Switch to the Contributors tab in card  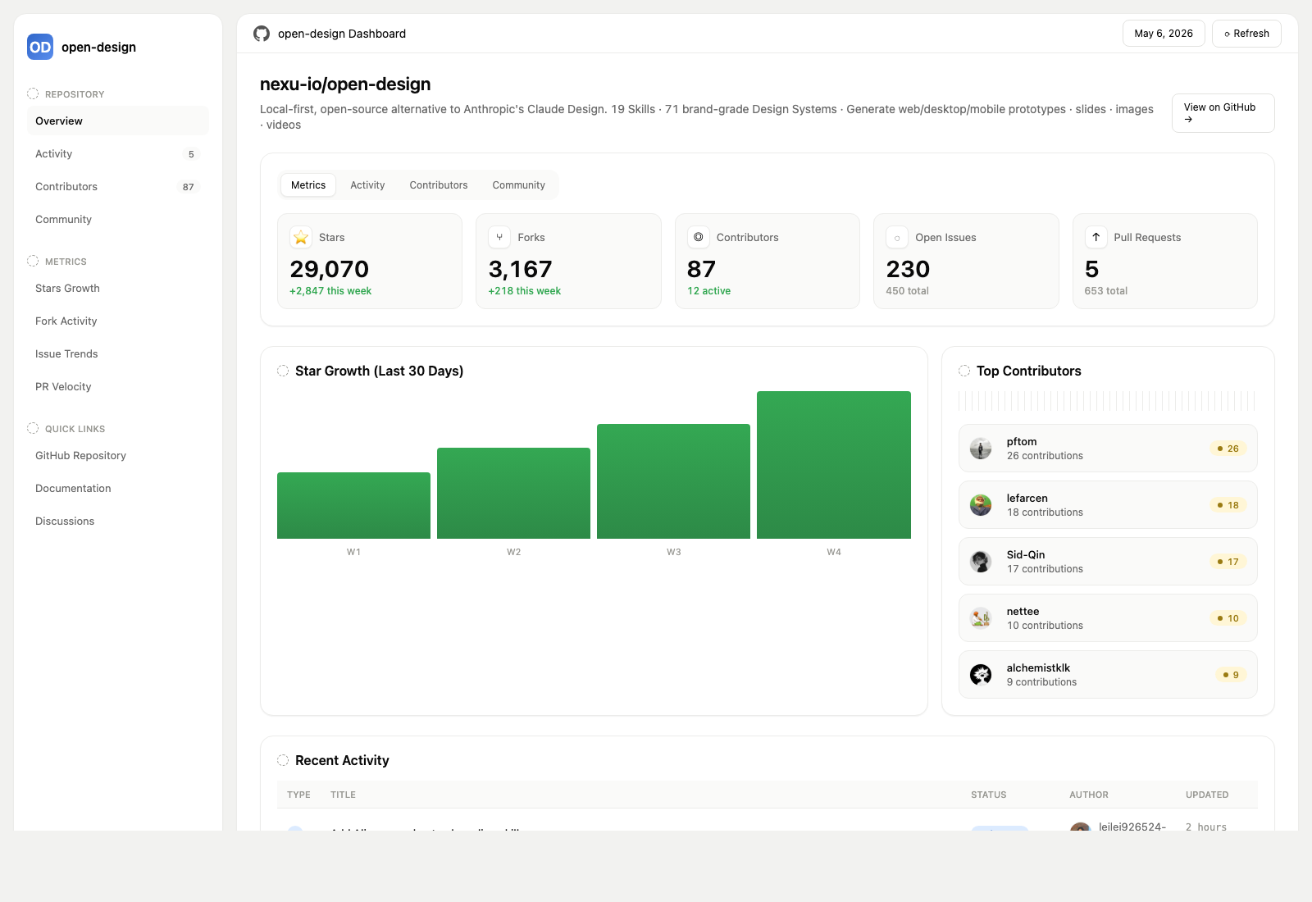[439, 185]
